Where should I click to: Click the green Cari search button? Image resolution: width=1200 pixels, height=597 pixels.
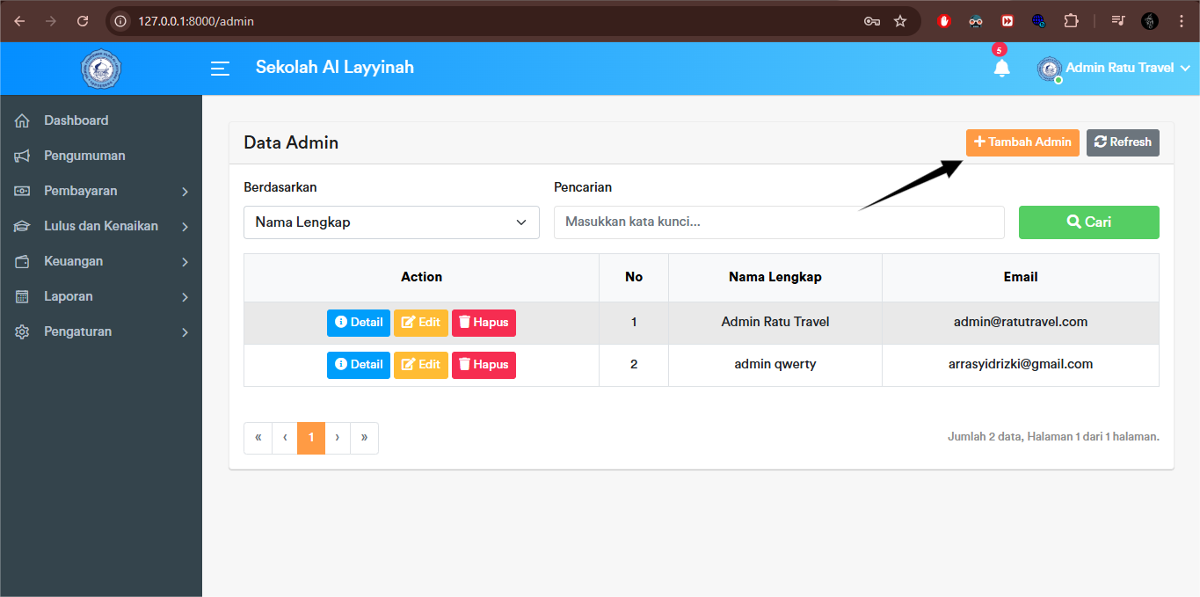pos(1088,222)
